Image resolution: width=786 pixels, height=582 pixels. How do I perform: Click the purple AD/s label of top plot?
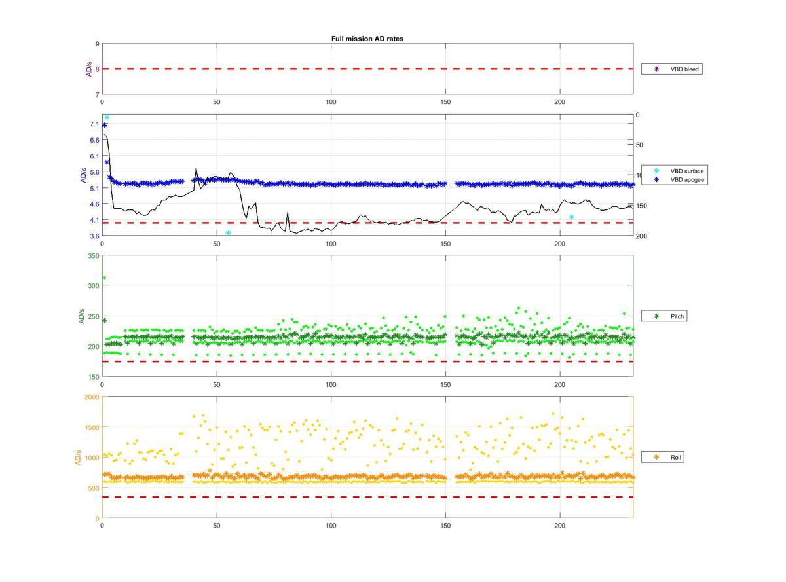(89, 69)
